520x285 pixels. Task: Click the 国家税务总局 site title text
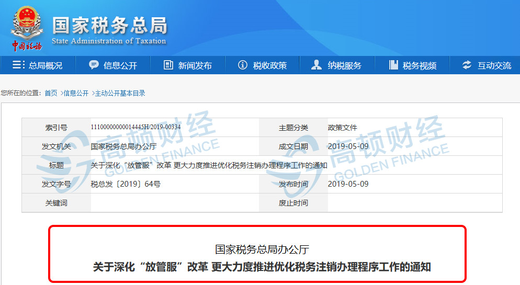click(x=109, y=25)
